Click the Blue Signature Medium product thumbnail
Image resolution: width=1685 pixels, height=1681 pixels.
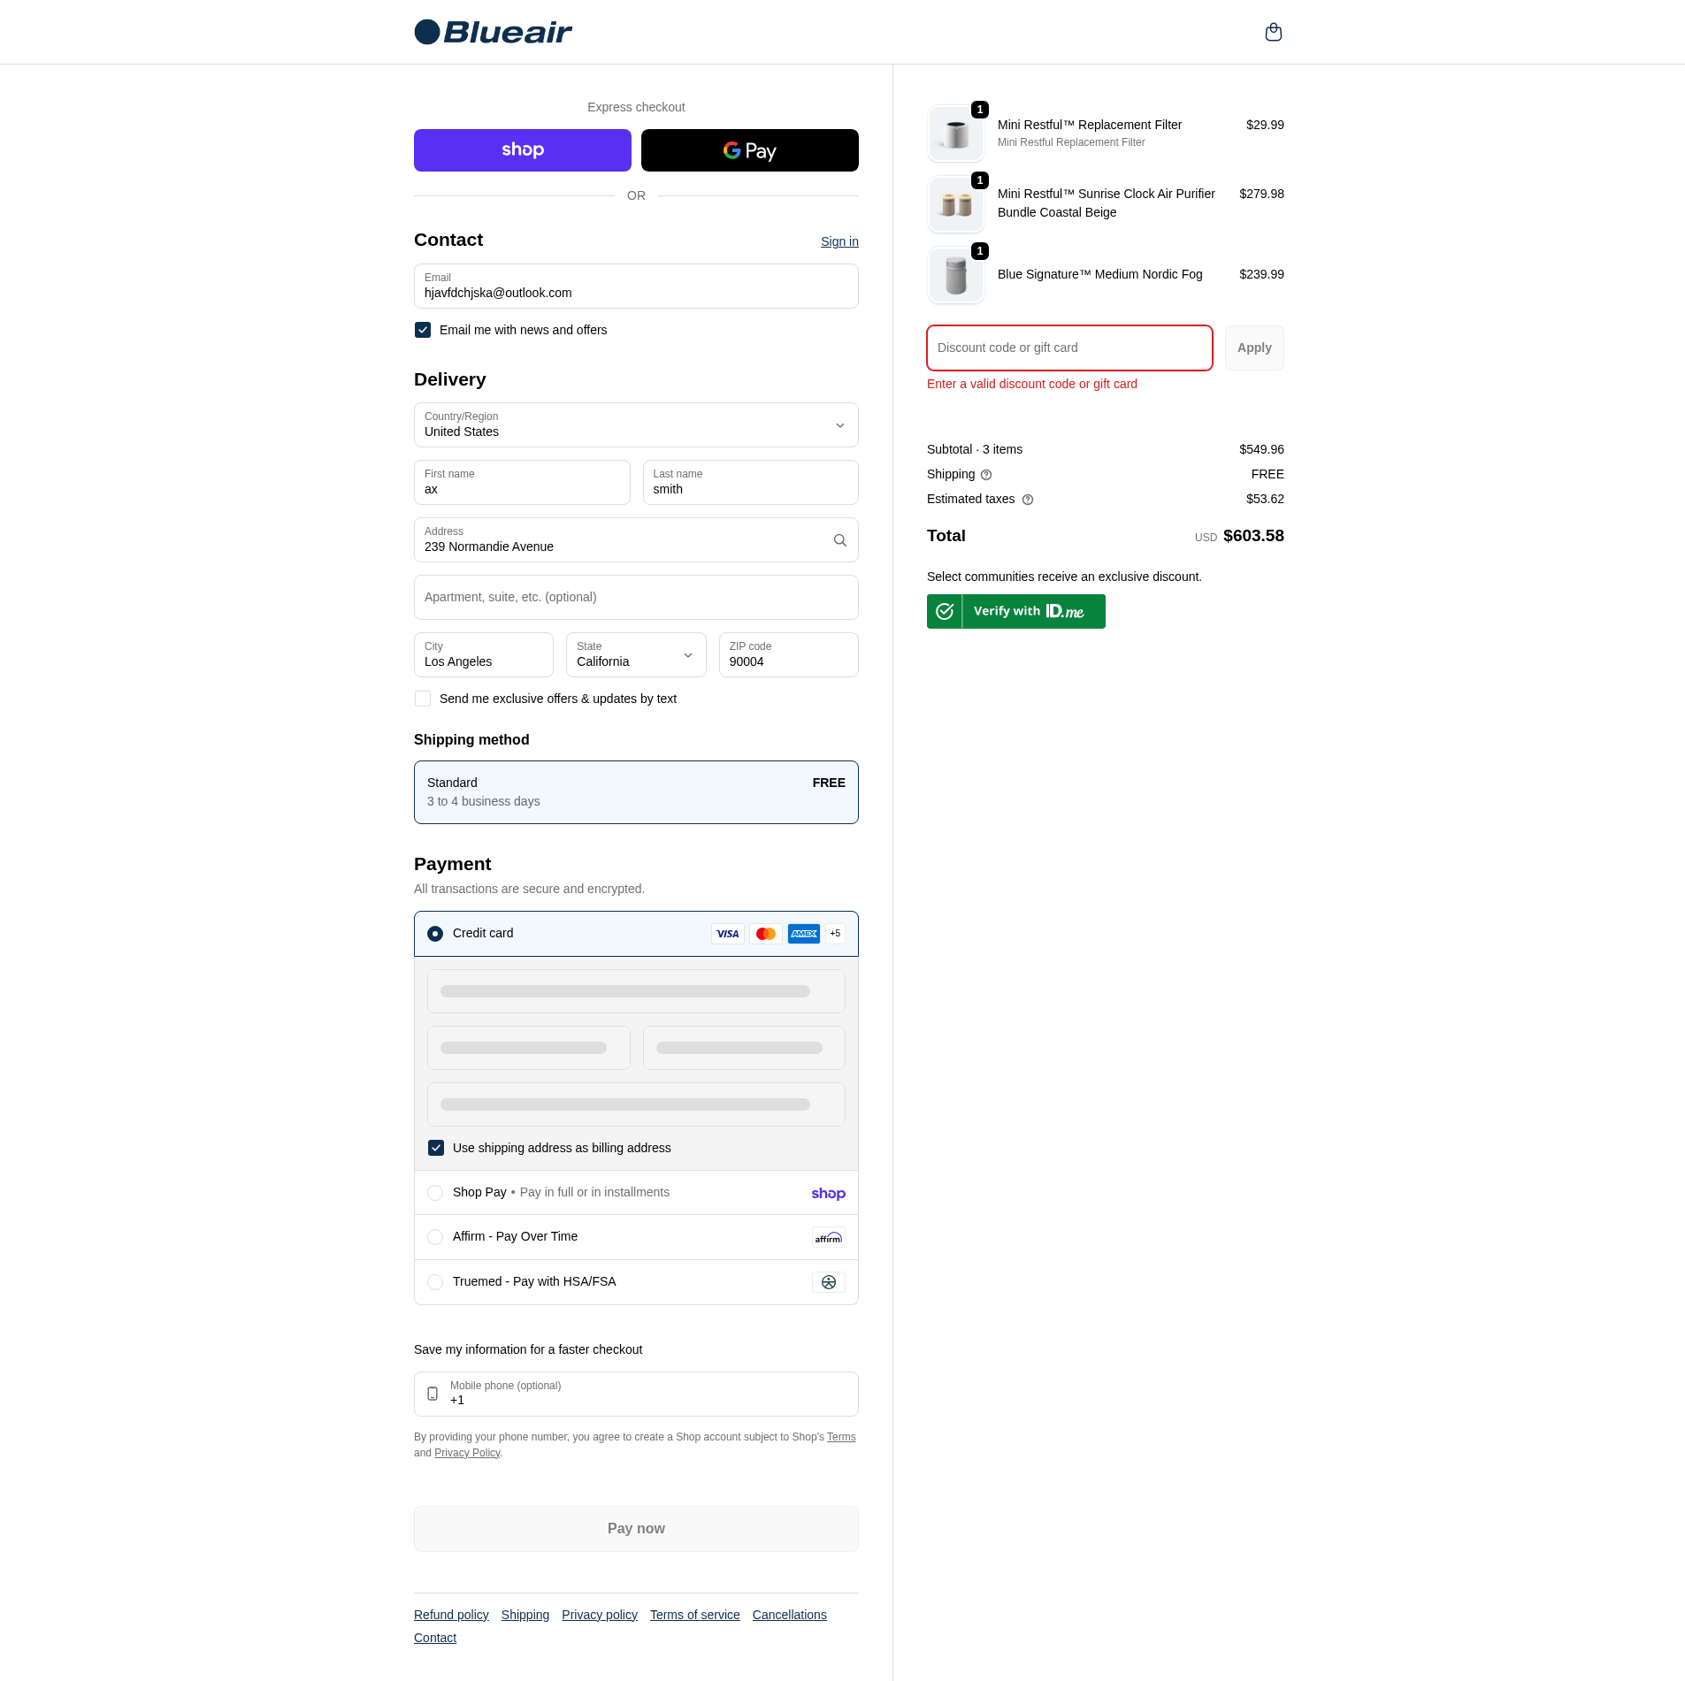click(x=955, y=275)
